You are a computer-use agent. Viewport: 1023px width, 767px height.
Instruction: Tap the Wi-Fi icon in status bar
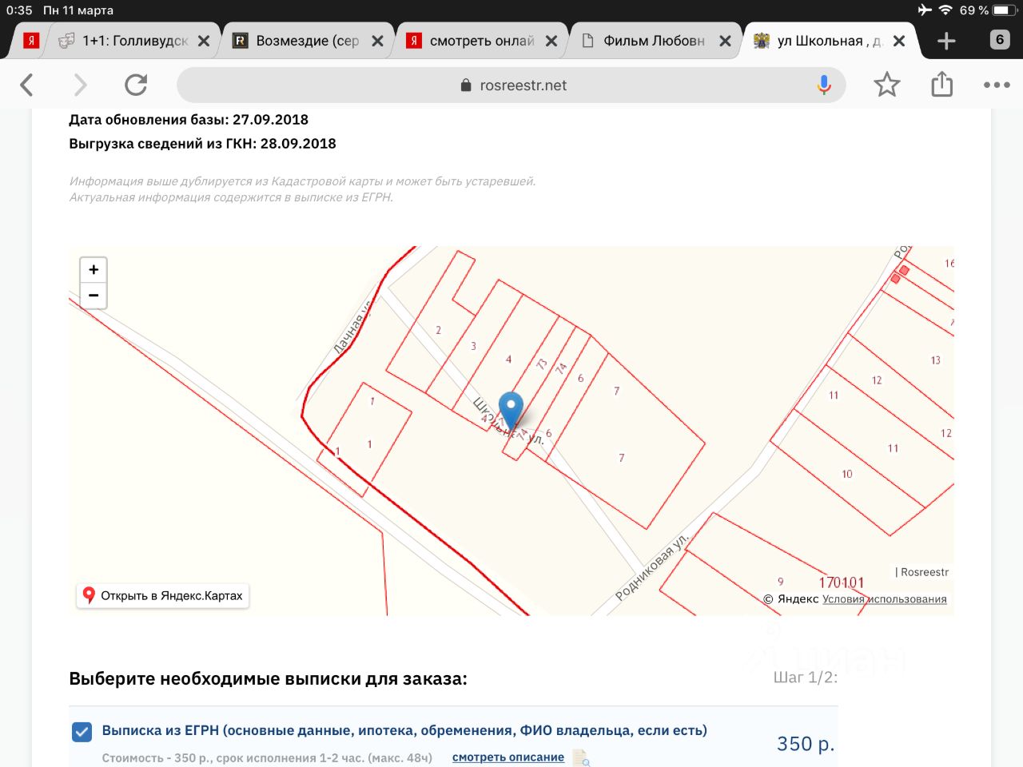point(945,10)
